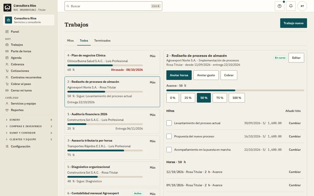314x196 pixels.
Task: Click the briefcase icon in company switcher
Action: pyautogui.click(x=8, y=20)
